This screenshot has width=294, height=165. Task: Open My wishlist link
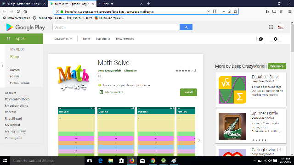[12, 125]
